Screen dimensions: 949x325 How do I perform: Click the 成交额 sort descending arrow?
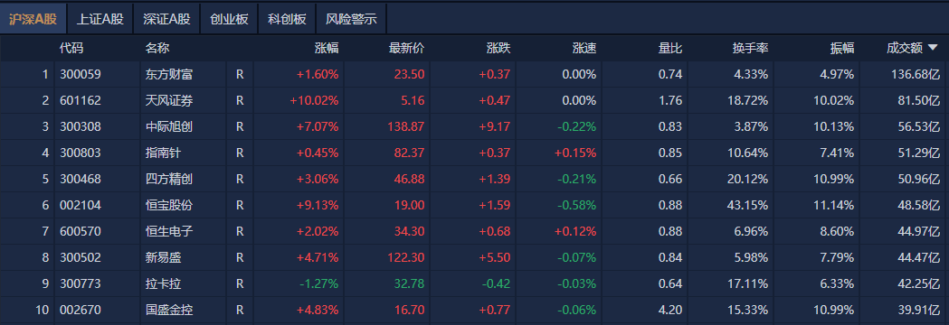[x=933, y=48]
